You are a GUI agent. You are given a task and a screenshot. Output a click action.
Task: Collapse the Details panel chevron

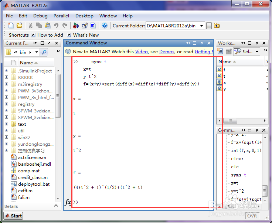(56, 206)
